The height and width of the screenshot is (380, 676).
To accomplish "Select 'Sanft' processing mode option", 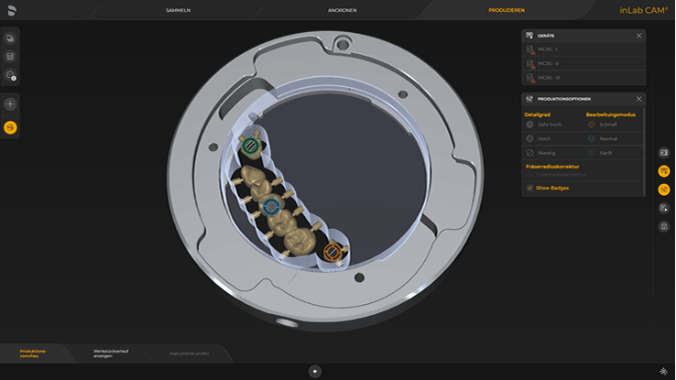I will pos(592,153).
